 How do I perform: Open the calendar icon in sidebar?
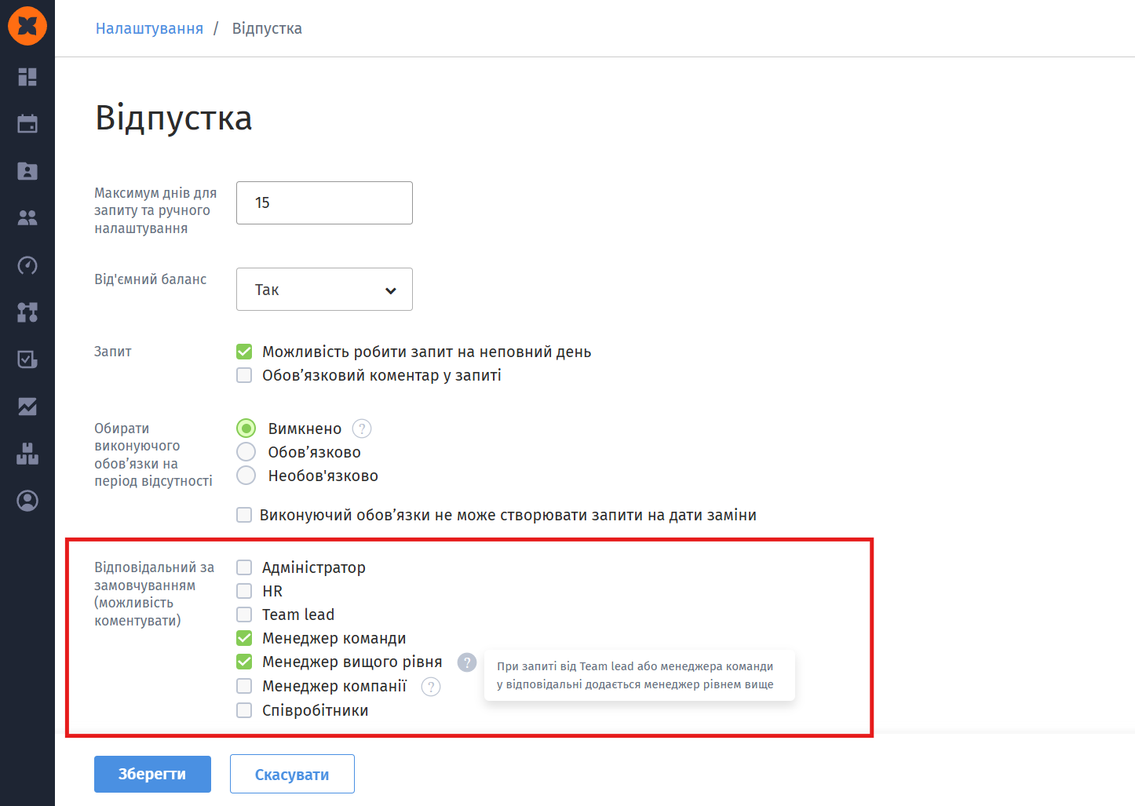coord(27,123)
